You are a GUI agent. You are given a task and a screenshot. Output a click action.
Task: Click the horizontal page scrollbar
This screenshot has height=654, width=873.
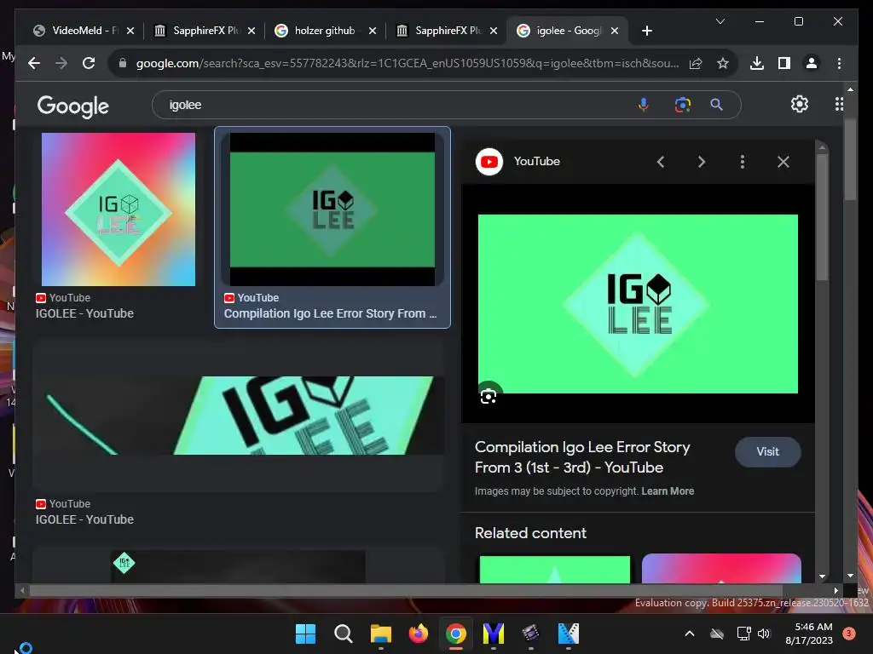tap(407, 590)
